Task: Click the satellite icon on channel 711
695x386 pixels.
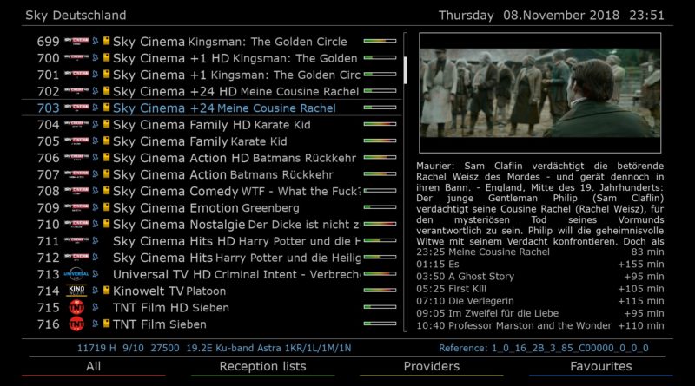Action: [x=96, y=241]
